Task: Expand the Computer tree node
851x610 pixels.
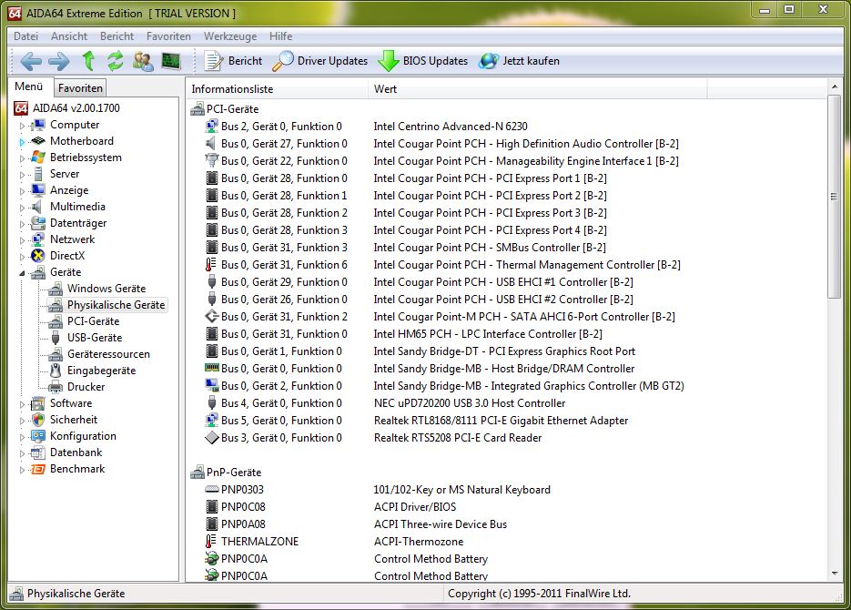Action: click(x=22, y=126)
